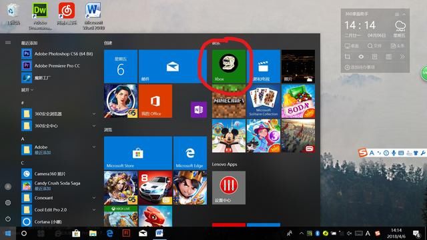The width and height of the screenshot is (427, 240).
Task: Click the muted volume tray icon
Action: click(x=350, y=233)
